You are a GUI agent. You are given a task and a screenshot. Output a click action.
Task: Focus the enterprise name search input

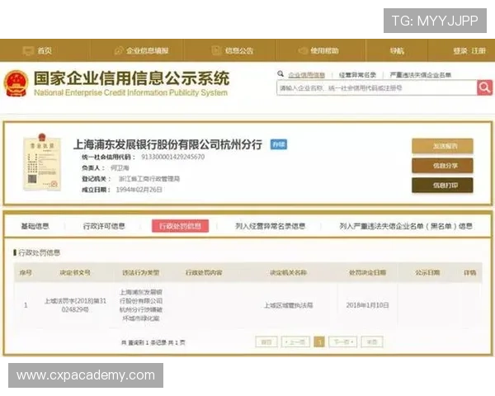pyautogui.click(x=377, y=87)
